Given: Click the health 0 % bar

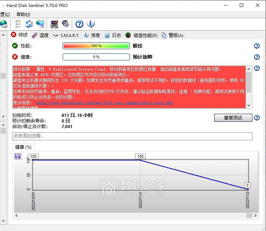Looking at the screenshot, I should [96, 57].
